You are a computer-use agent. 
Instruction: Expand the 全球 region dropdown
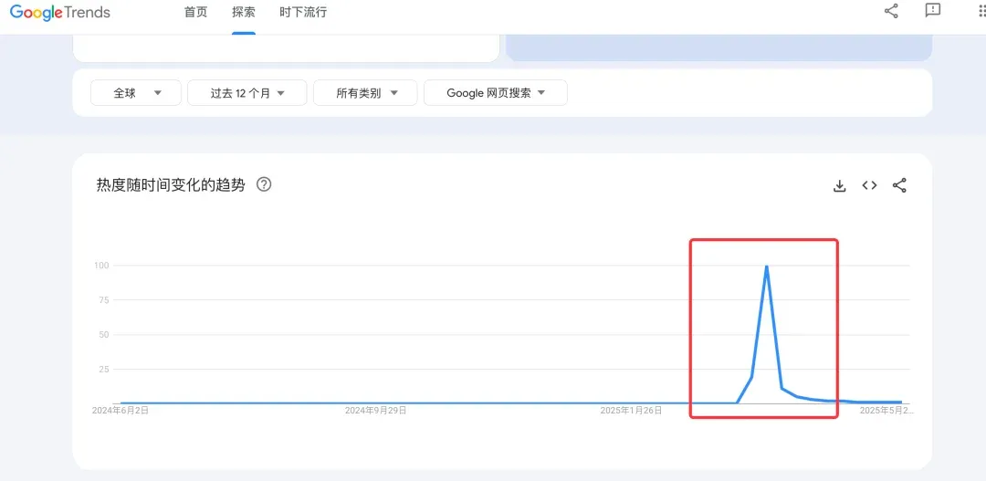click(x=138, y=93)
